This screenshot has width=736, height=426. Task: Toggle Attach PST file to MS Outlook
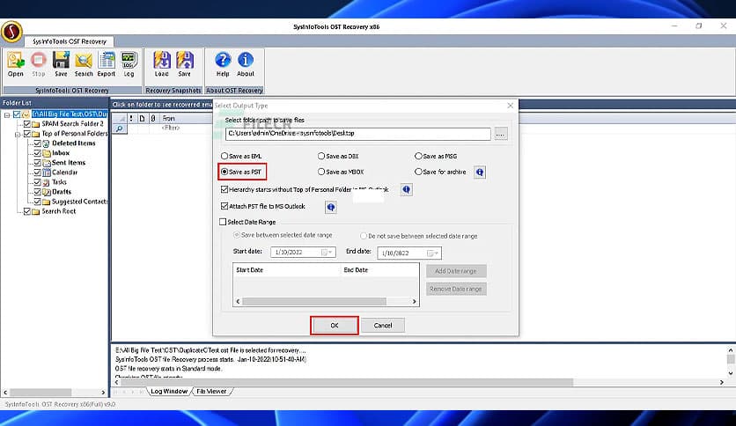[x=224, y=206]
